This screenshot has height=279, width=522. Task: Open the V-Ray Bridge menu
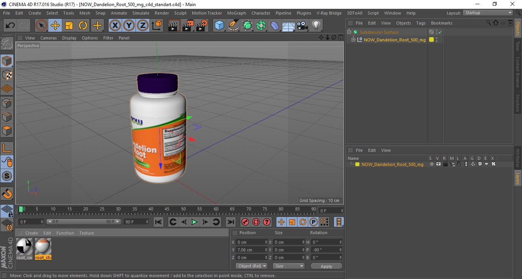click(329, 13)
